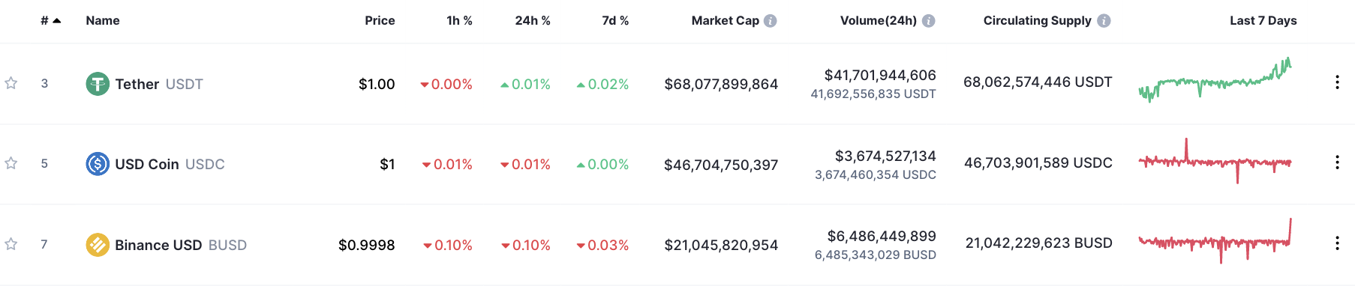Open Volume(24h) info tooltip icon
The height and width of the screenshot is (289, 1355).
click(x=928, y=21)
